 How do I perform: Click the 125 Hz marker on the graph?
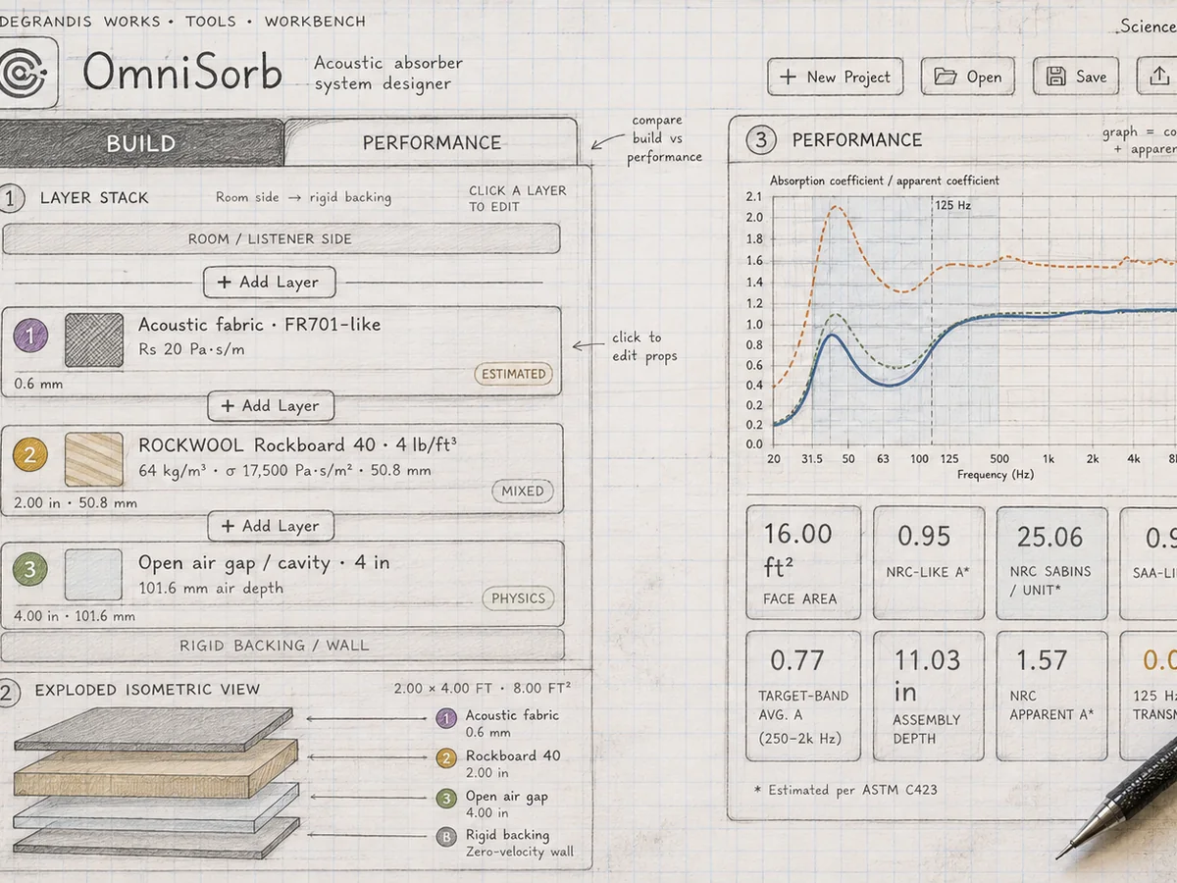[950, 206]
